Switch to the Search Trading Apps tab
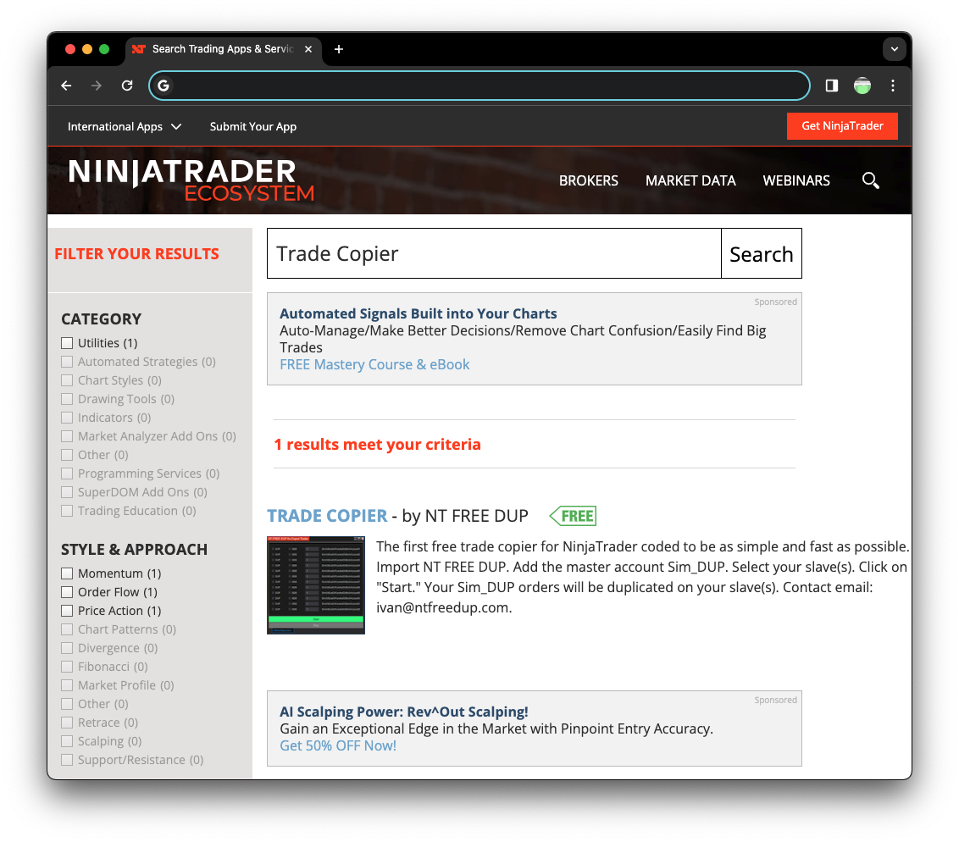The height and width of the screenshot is (842, 959). 223,49
